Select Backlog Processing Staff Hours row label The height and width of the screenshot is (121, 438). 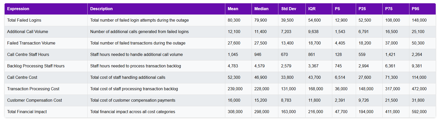[x=36, y=66]
